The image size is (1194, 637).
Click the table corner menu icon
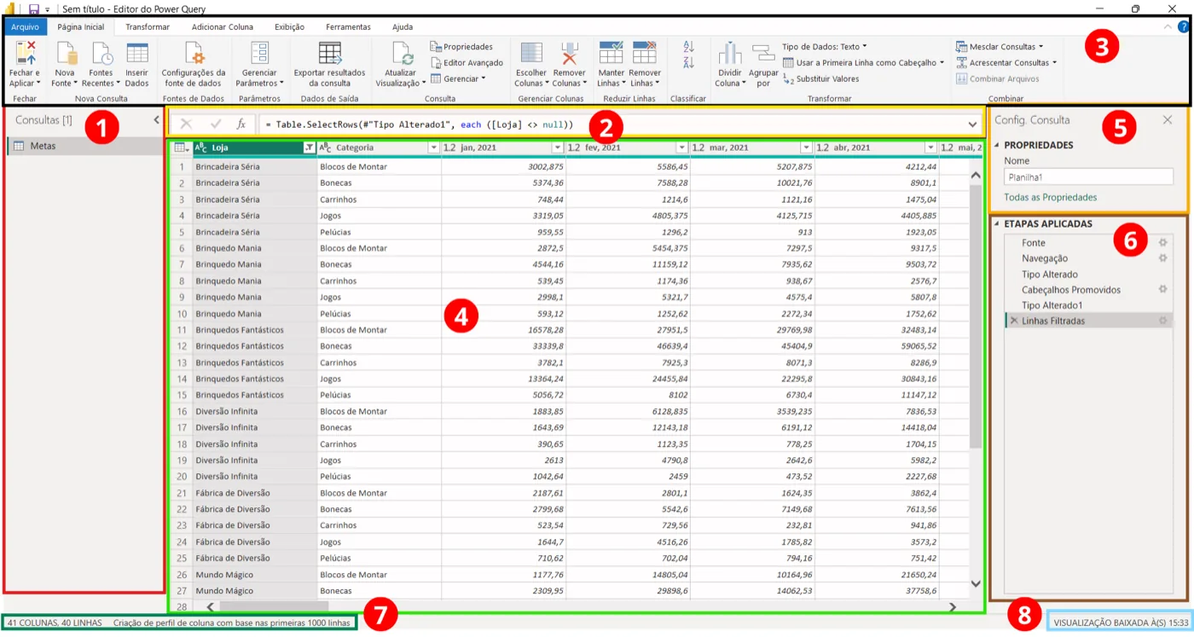click(181, 148)
